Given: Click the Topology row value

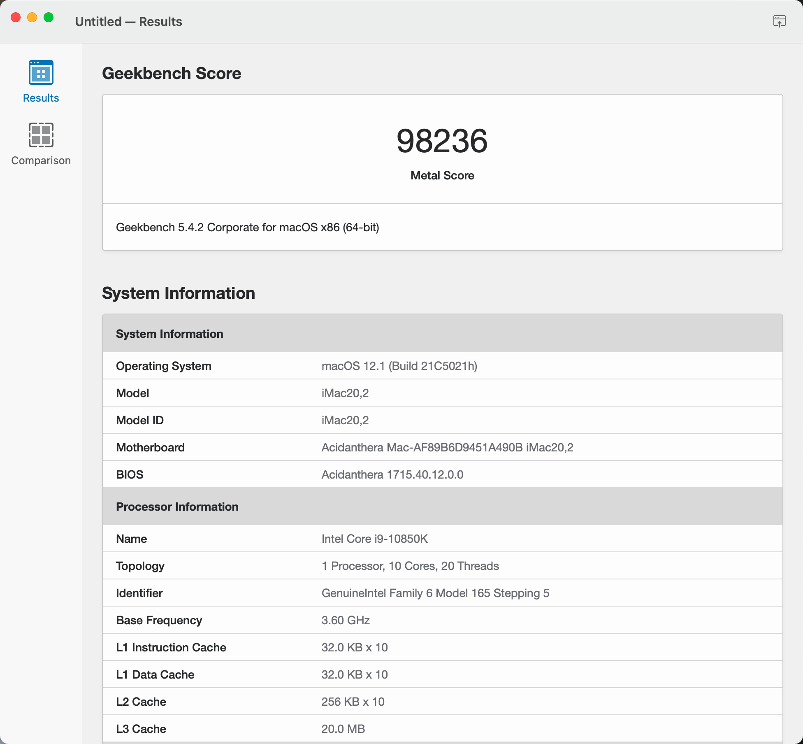Looking at the screenshot, I should 410,566.
